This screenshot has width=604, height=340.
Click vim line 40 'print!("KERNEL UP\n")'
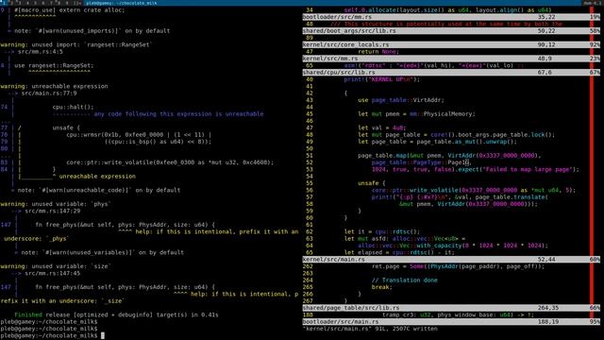coord(381,79)
